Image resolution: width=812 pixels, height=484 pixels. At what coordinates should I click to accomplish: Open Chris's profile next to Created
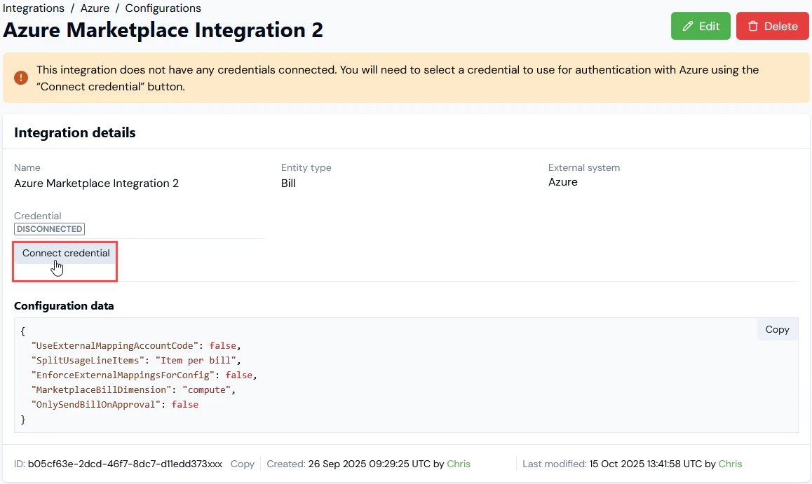coord(459,464)
